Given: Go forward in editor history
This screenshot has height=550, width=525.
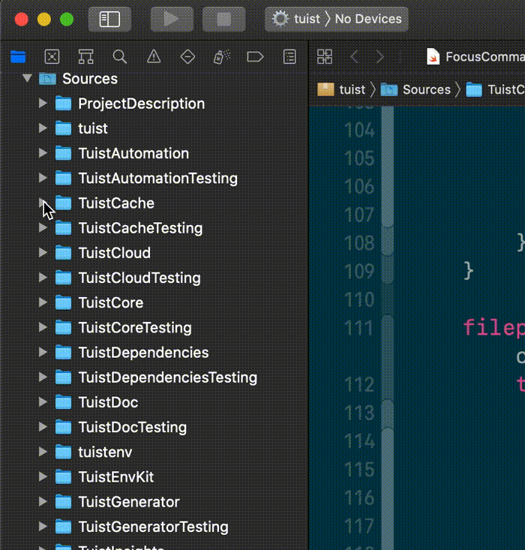Looking at the screenshot, I should coord(379,56).
